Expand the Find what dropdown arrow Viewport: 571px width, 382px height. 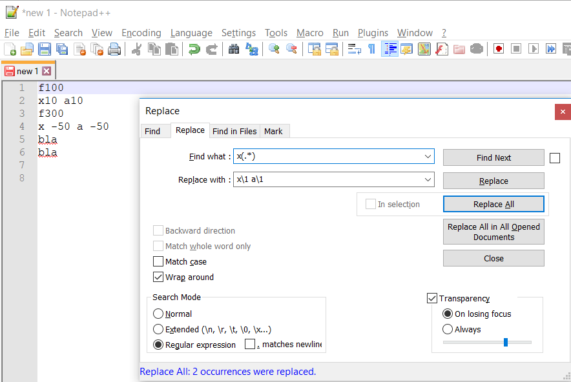tap(428, 157)
